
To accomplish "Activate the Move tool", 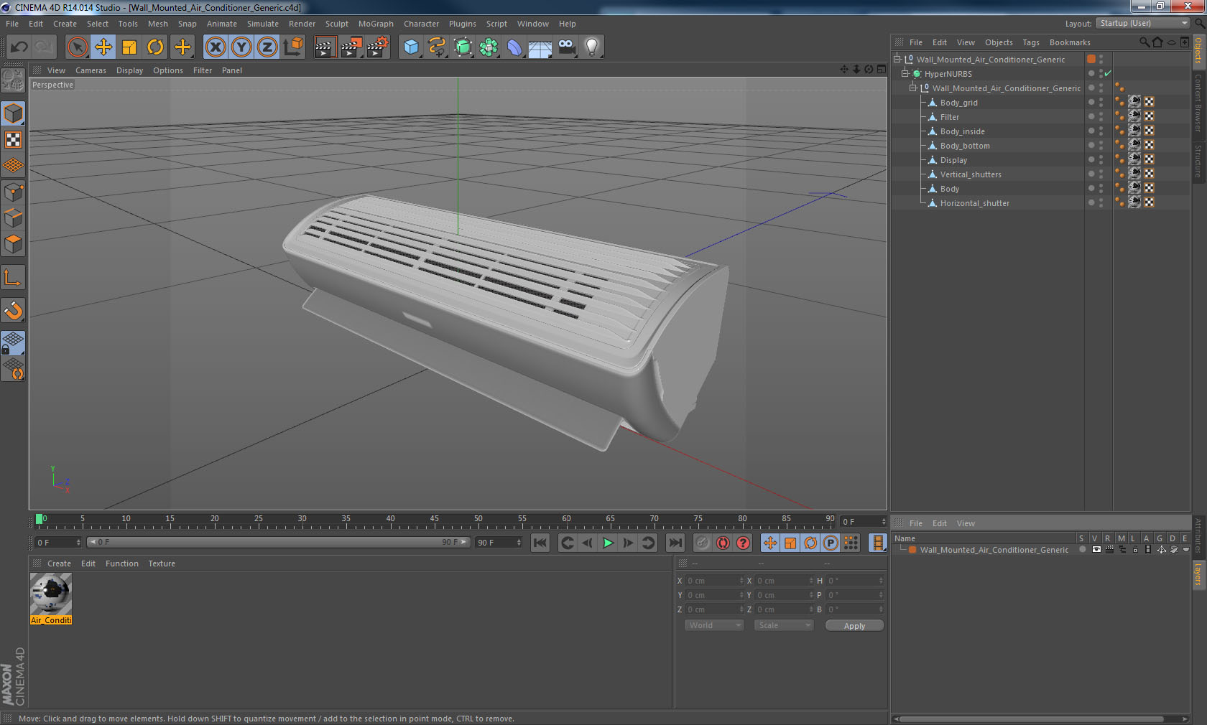I will 103,47.
